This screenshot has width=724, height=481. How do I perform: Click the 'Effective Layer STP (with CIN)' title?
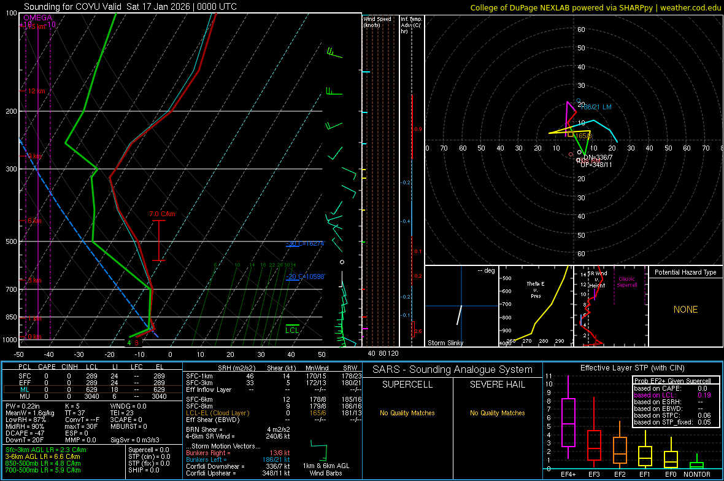point(633,368)
